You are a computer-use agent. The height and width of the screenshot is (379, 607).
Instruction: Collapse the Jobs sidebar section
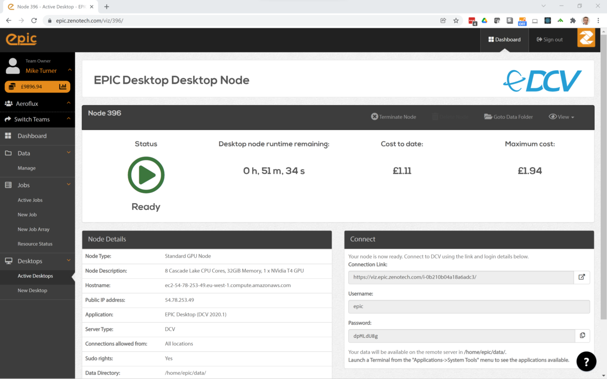(x=69, y=185)
